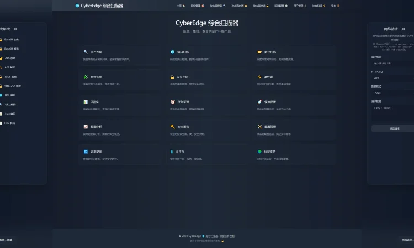Click the rocket icon on 快速部署 card
414x248 pixels.
click(x=259, y=102)
